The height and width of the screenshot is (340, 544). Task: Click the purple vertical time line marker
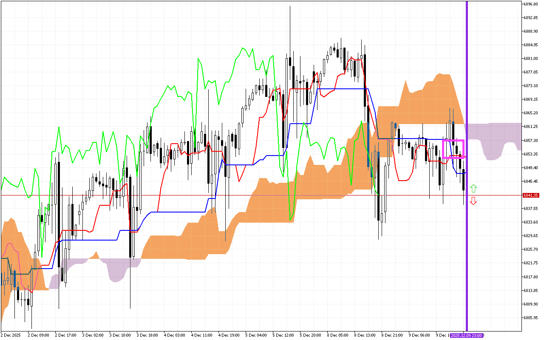point(467,170)
